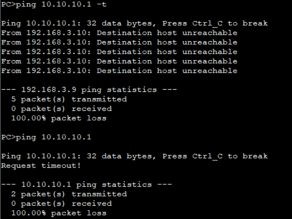The width and height of the screenshot is (292, 219).
Task: Click the "2 packet(s) transmitted" line
Action: pyautogui.click(x=69, y=194)
